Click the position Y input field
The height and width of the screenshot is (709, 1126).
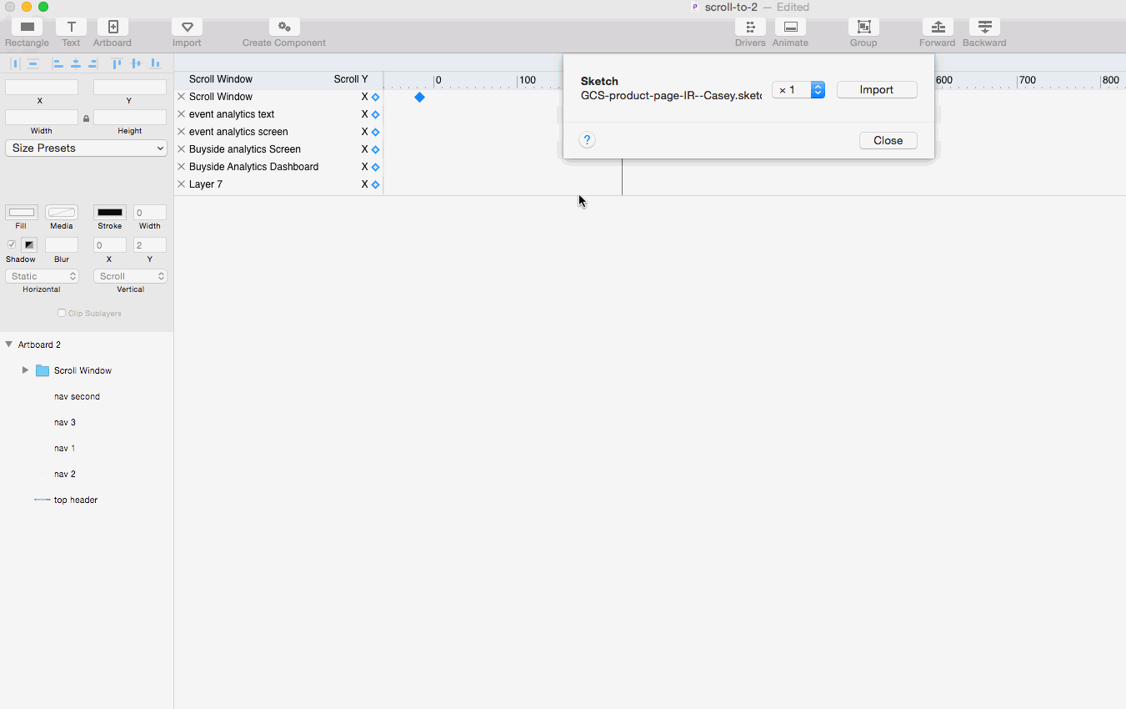coord(130,88)
